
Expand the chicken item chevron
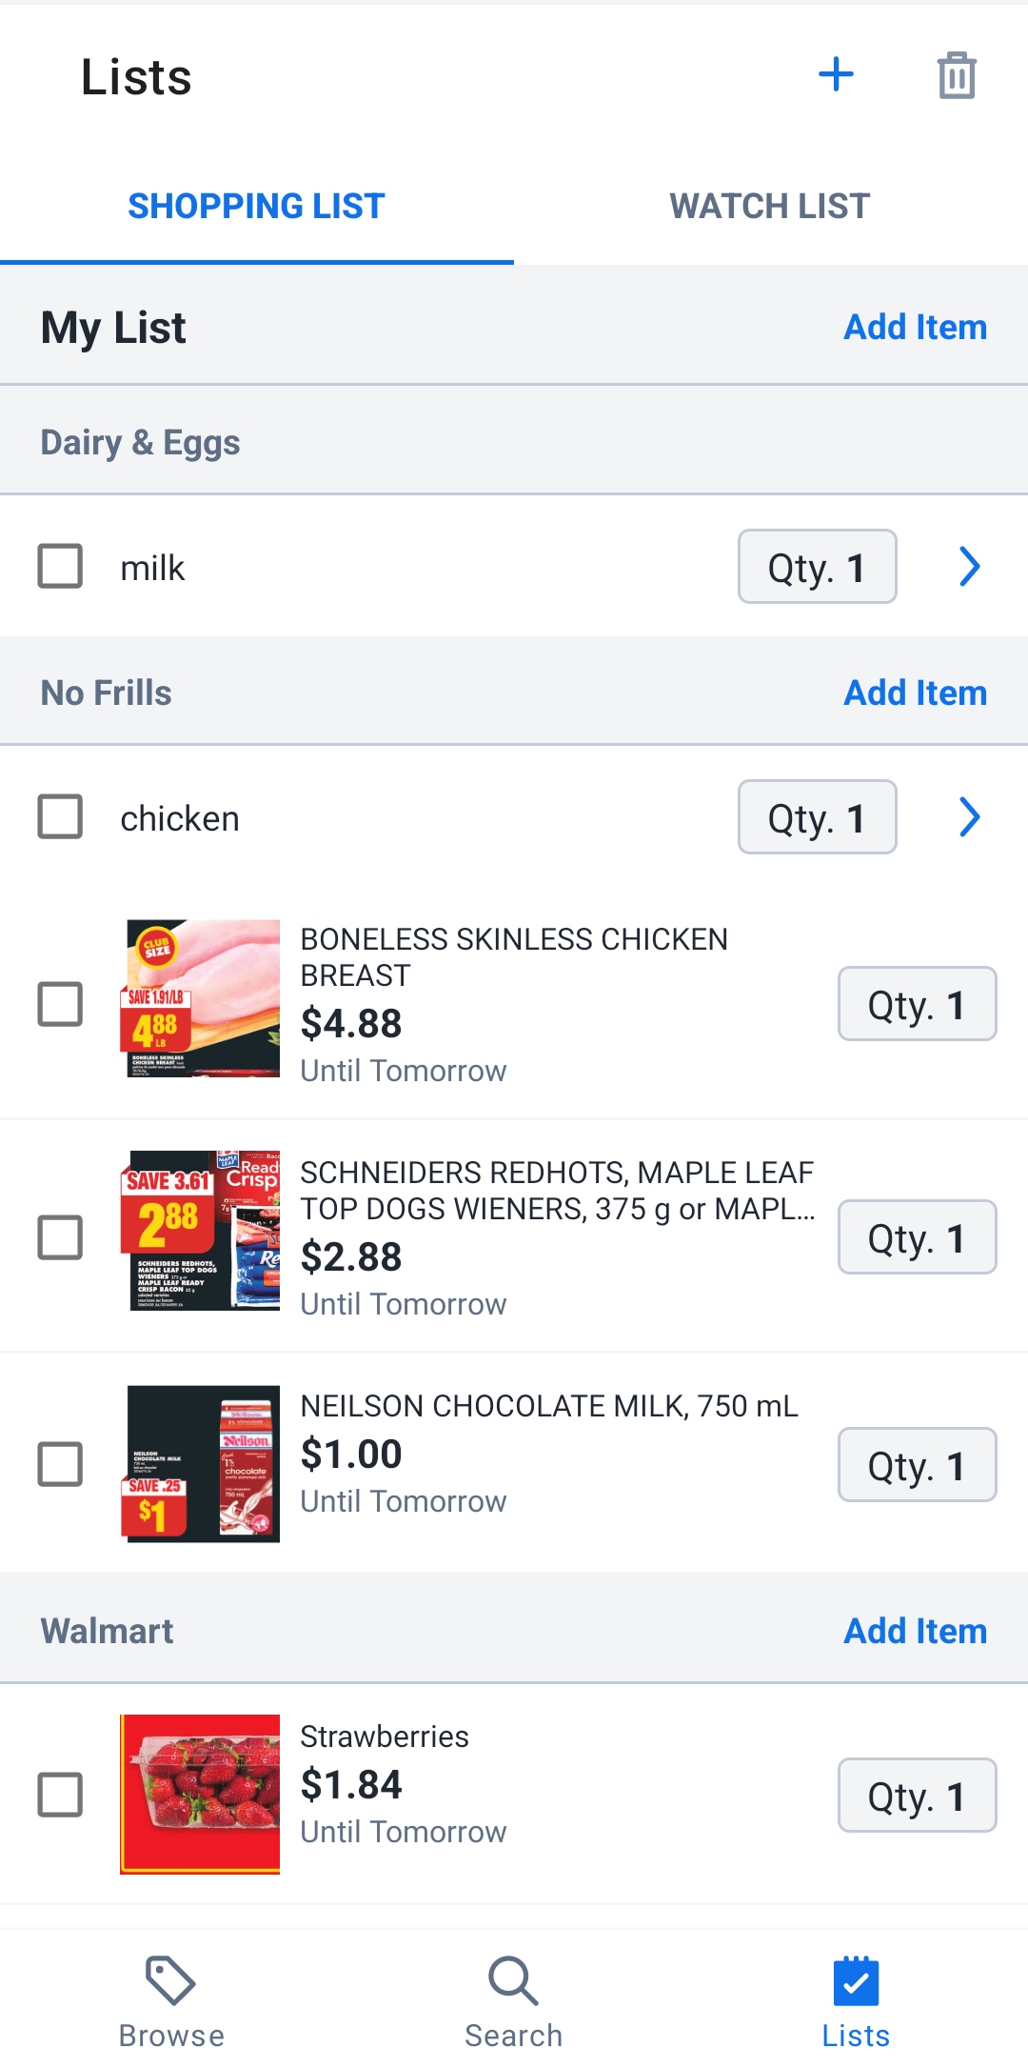(969, 817)
